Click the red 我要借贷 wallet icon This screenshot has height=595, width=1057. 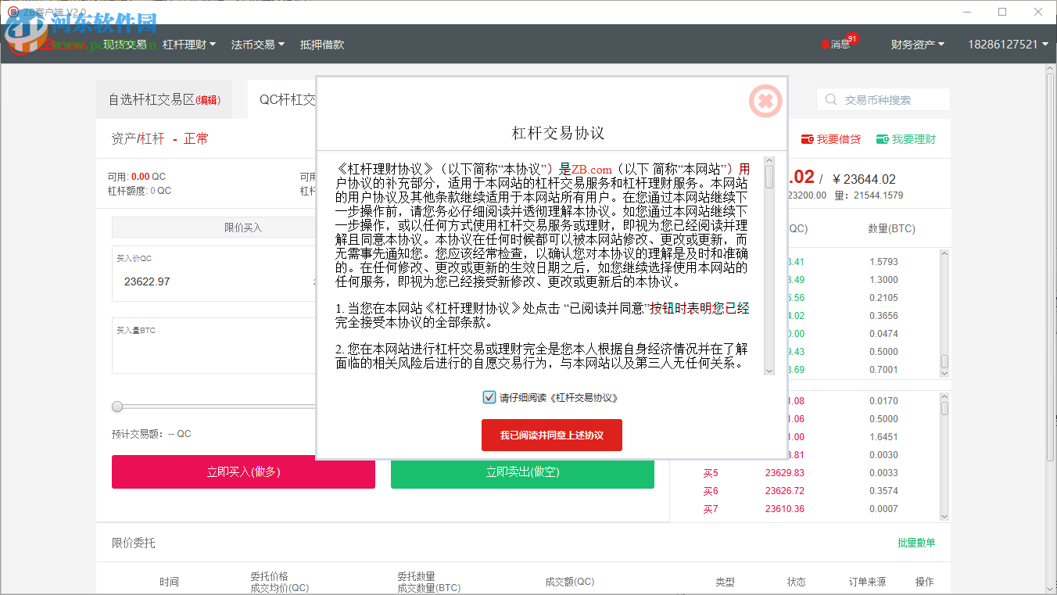pyautogui.click(x=807, y=138)
